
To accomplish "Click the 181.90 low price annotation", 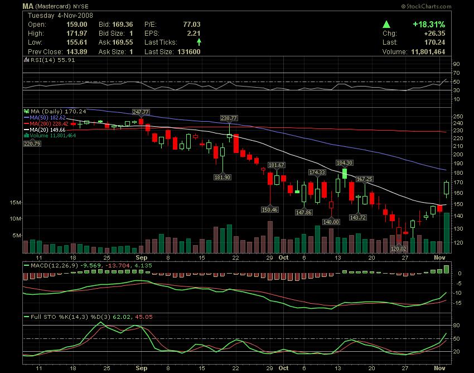I will [222, 177].
